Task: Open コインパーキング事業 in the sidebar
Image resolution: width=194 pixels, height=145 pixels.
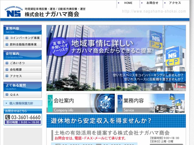Action: (22, 38)
